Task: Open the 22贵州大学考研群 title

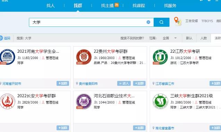Action: pos(111,51)
